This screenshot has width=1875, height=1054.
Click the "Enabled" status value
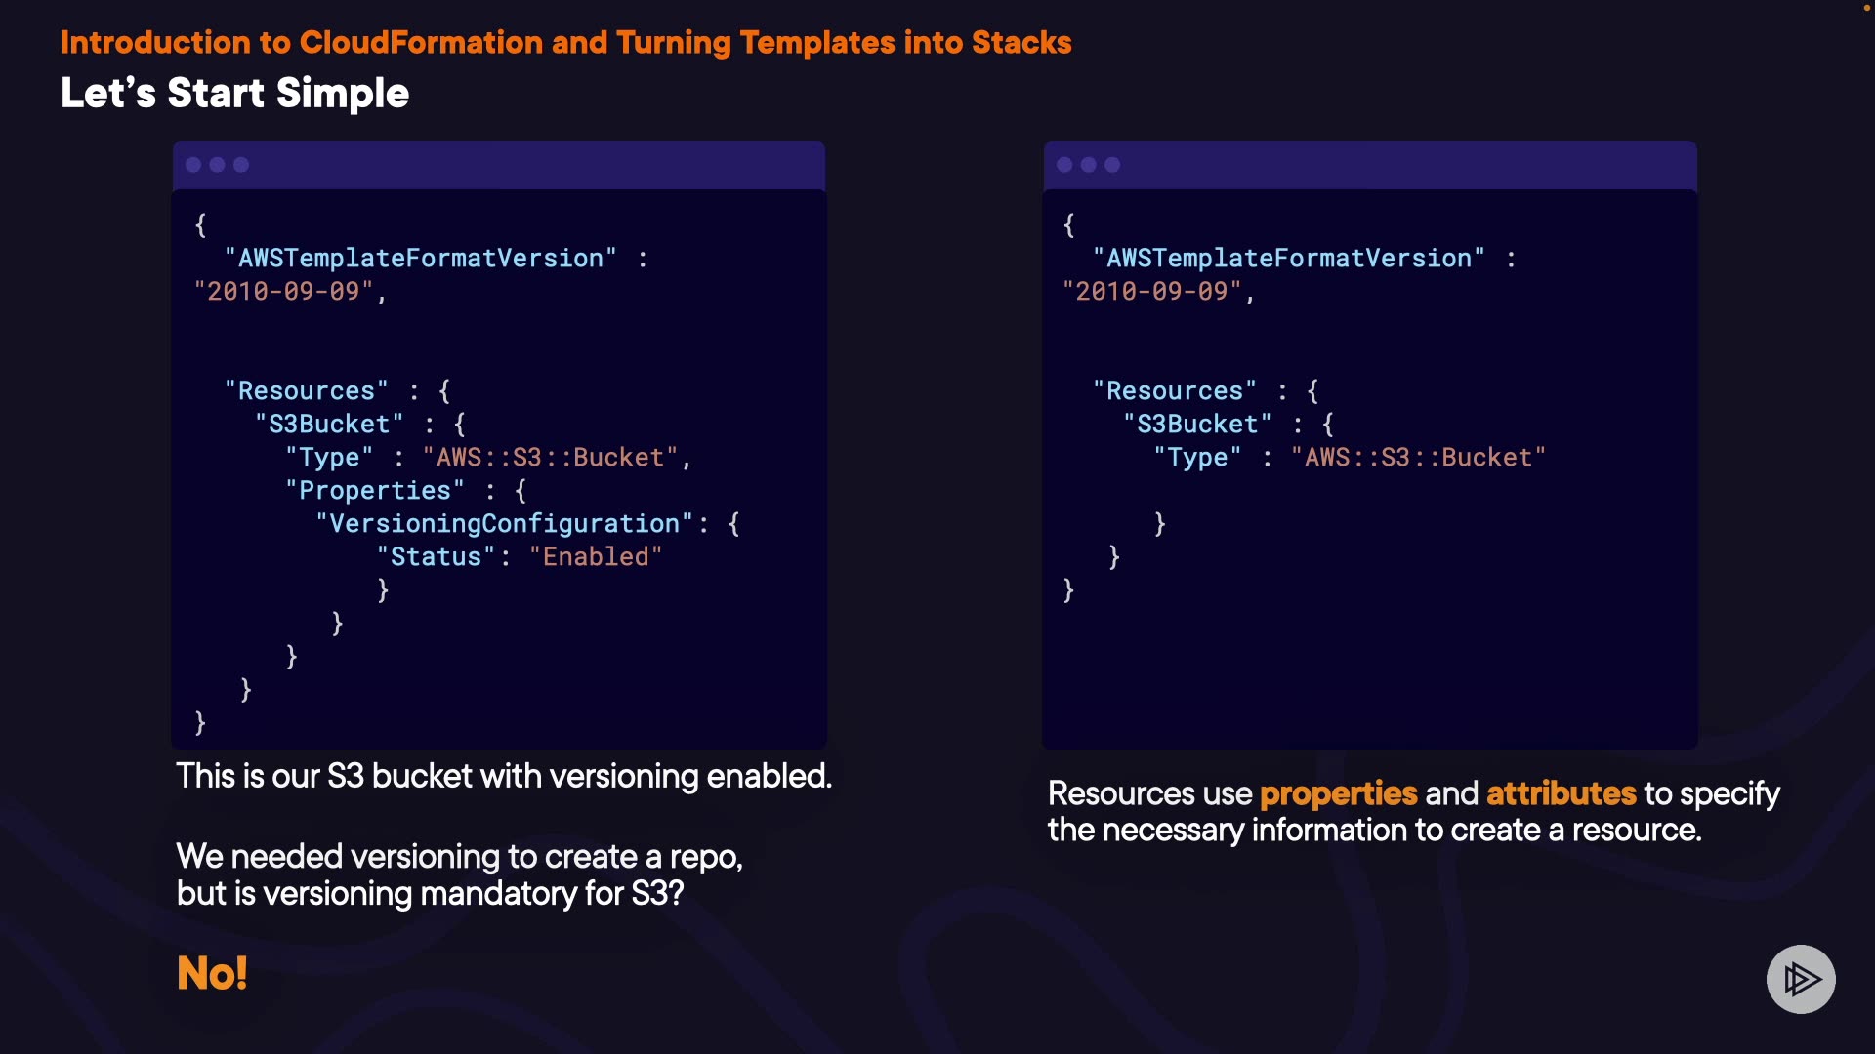coord(596,557)
